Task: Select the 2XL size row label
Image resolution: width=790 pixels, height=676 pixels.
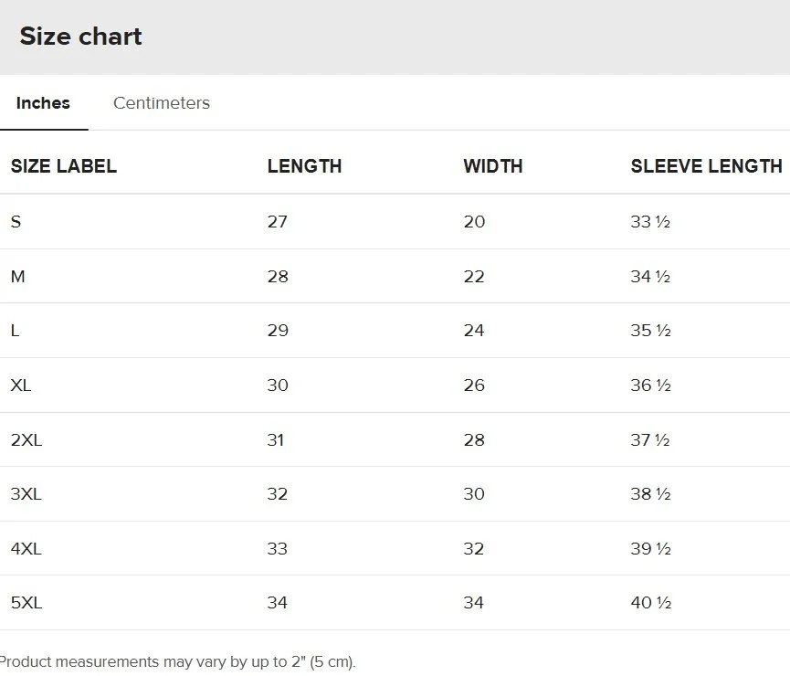Action: coord(26,440)
